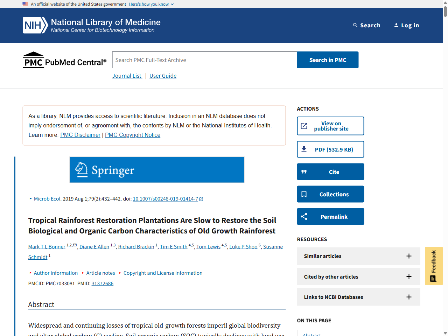Screen dimensions: 448x336
Task: Click the NIH logo icon
Action: (35, 25)
